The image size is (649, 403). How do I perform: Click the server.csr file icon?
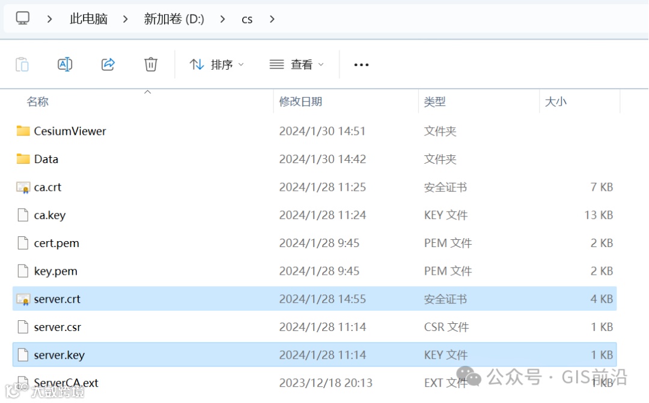click(23, 327)
